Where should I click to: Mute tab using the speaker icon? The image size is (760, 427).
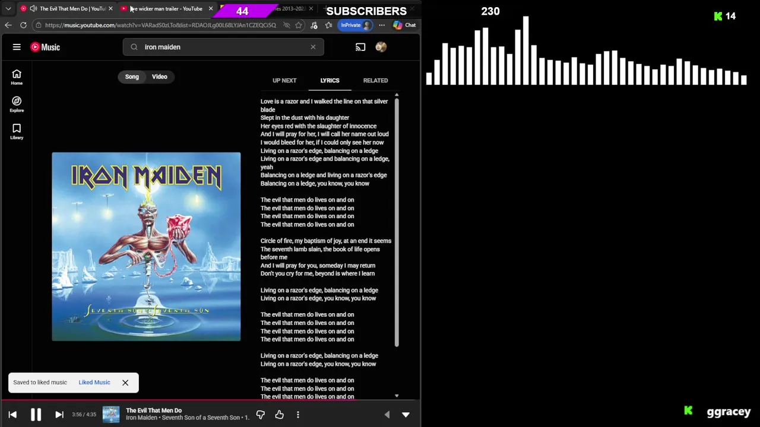pos(33,9)
